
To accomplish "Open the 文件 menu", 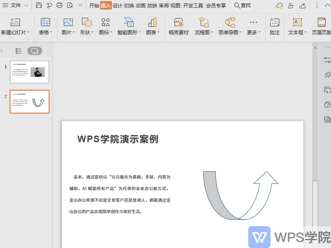I will point(16,5).
